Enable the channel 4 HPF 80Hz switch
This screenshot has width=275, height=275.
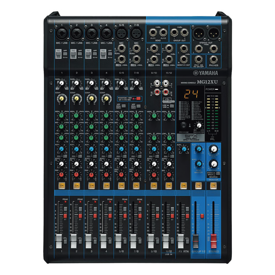point(110,54)
